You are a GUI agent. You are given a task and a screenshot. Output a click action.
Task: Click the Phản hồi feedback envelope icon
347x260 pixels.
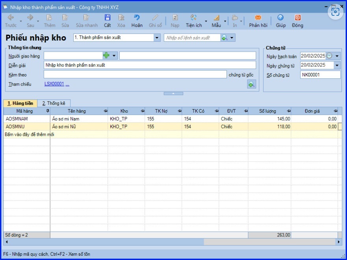click(258, 18)
